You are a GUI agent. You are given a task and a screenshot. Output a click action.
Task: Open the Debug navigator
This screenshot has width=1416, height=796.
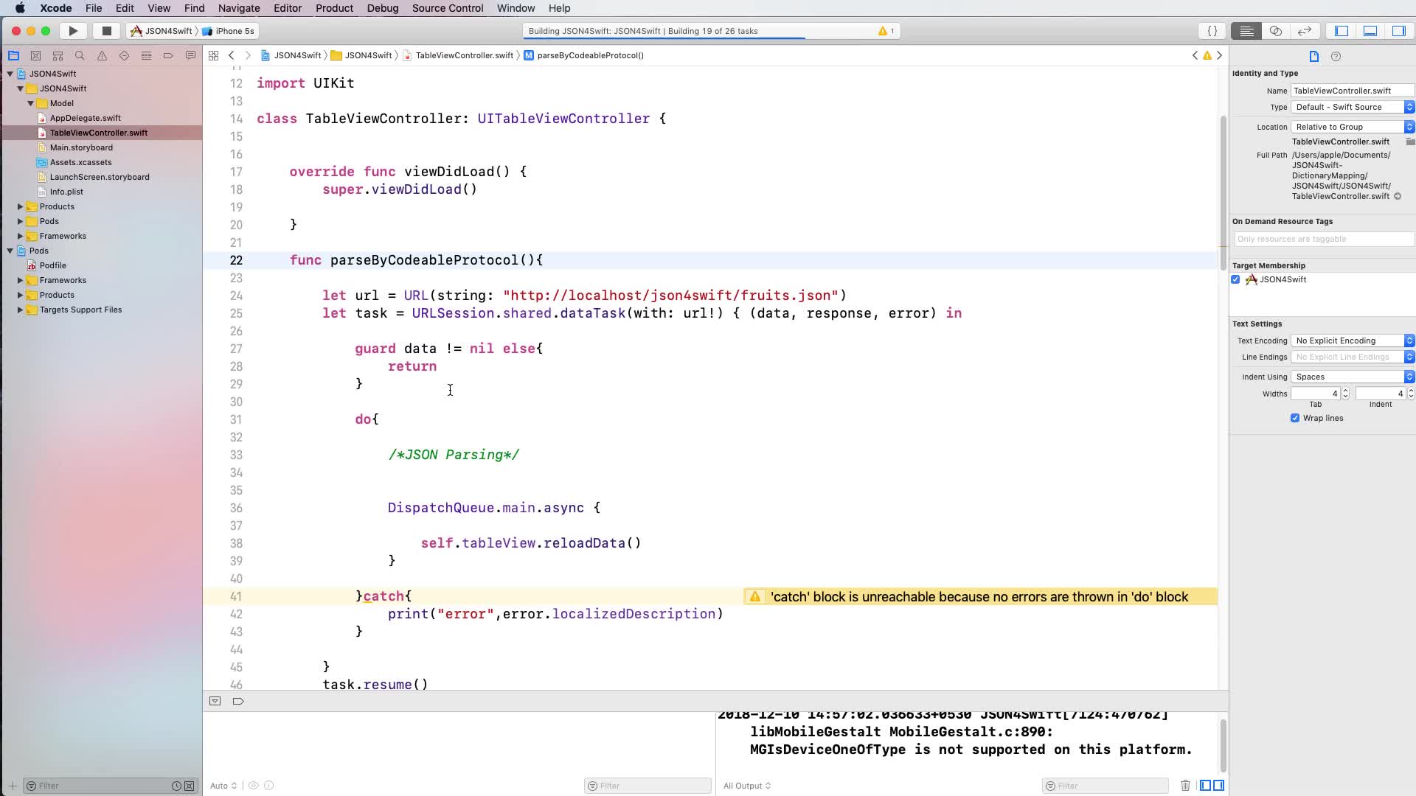146,55
